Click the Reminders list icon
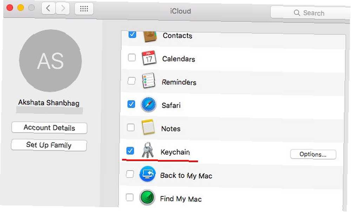 click(x=148, y=81)
